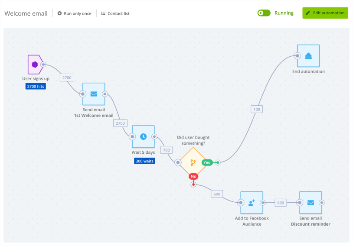The height and width of the screenshot is (246, 353).
Task: Click the output connector of 1st Welcome email node
Action: 105,94
